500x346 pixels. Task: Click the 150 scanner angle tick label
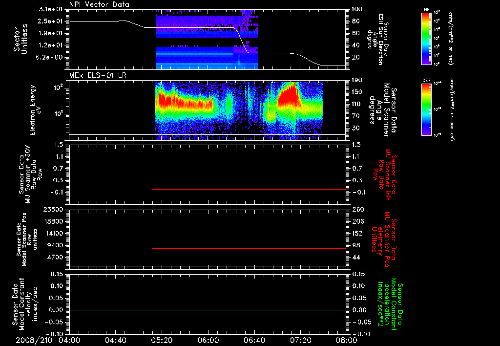pyautogui.click(x=357, y=92)
